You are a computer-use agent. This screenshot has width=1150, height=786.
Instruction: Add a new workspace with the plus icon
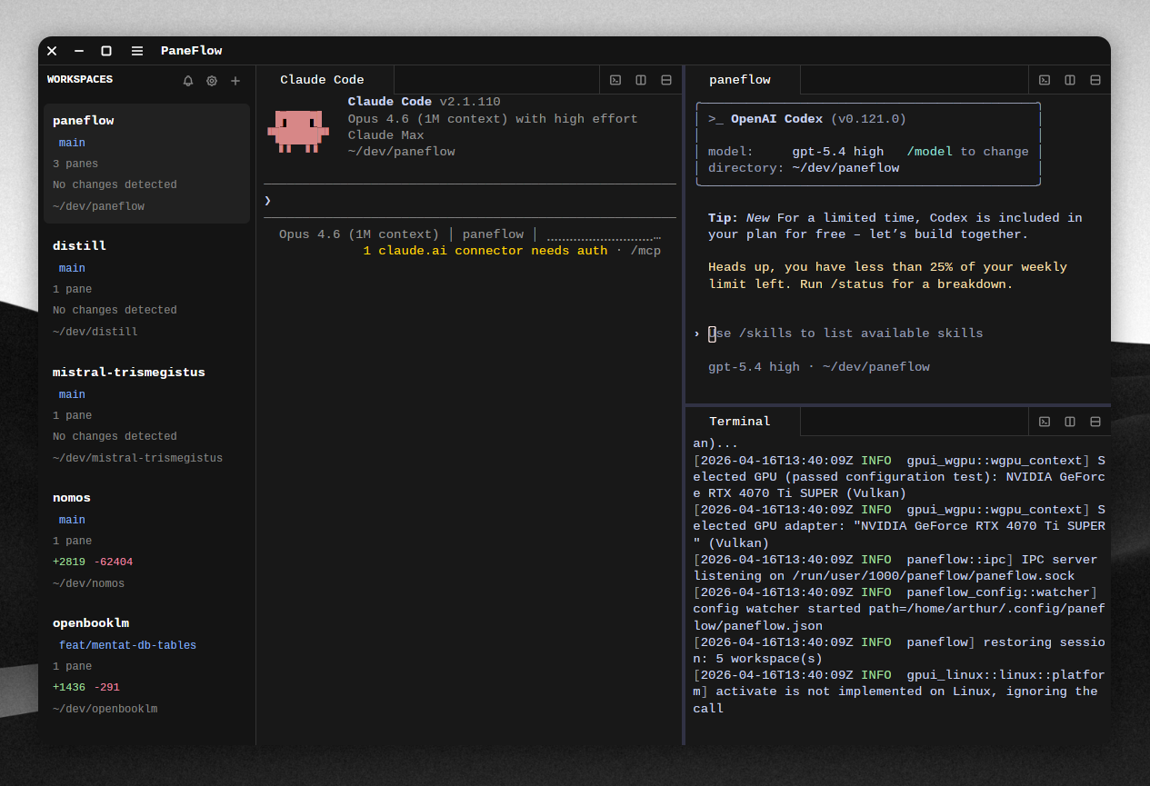tap(235, 80)
